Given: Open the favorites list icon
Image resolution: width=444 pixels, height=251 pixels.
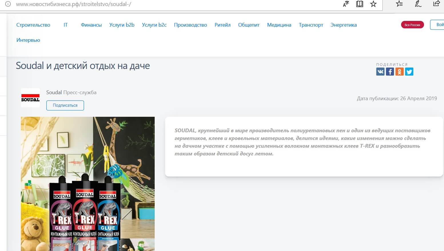Looking at the screenshot, I should (399, 4).
